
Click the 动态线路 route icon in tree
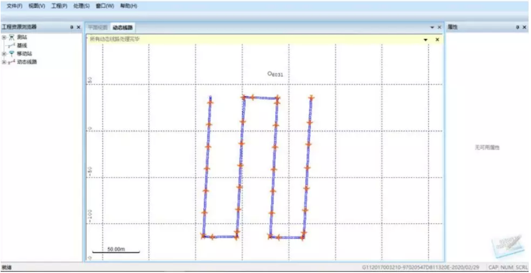point(12,62)
